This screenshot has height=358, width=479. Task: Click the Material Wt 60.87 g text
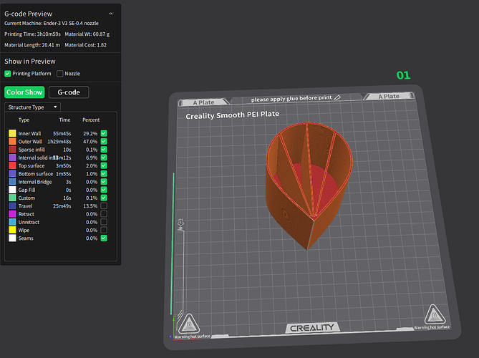pyautogui.click(x=87, y=34)
